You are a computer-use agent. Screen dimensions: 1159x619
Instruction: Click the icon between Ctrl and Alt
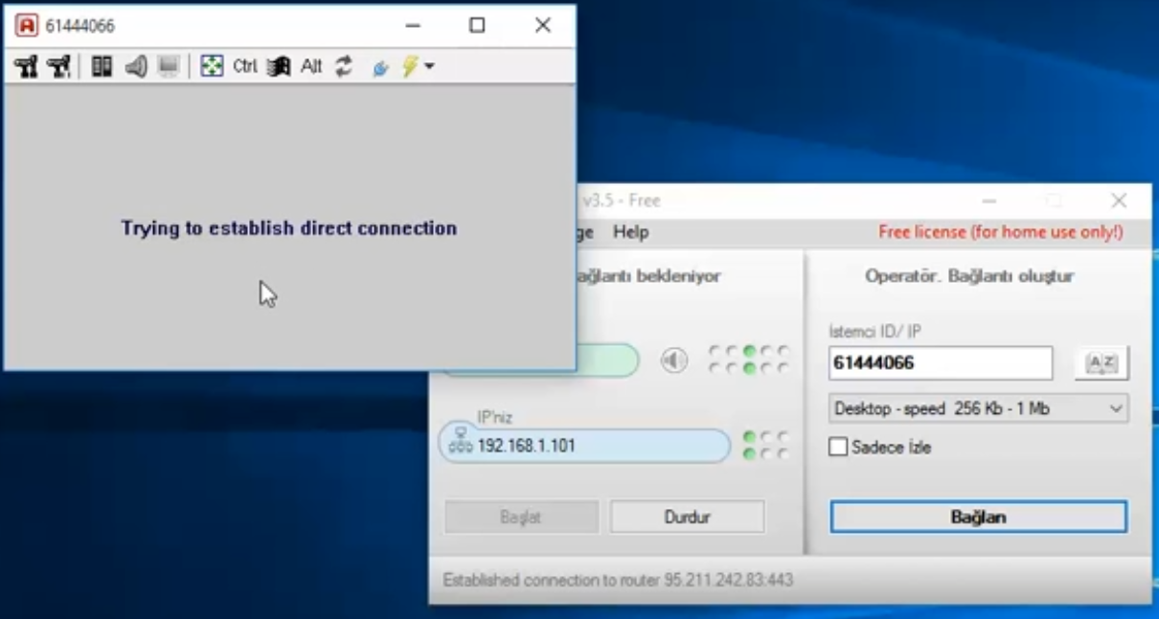[279, 67]
